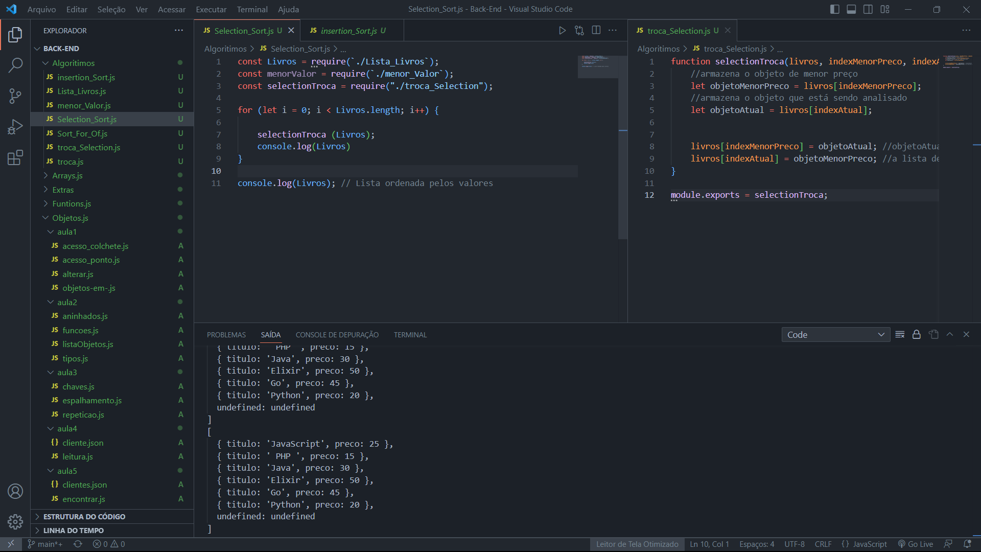Customize layout icon in title bar
981x552 pixels.
(885, 9)
